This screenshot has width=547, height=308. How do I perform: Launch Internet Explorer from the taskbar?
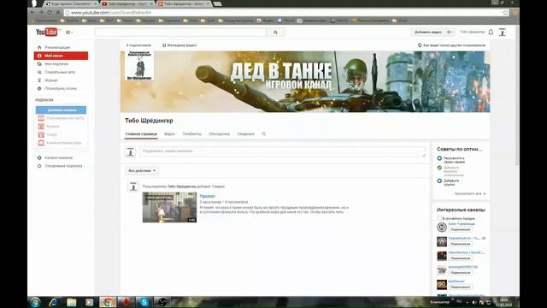[53, 302]
